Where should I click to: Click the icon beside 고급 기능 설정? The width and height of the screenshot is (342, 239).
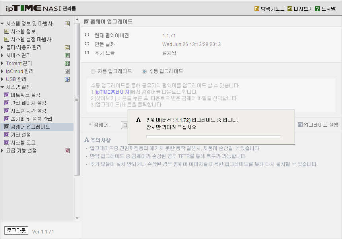[x=67, y=151]
